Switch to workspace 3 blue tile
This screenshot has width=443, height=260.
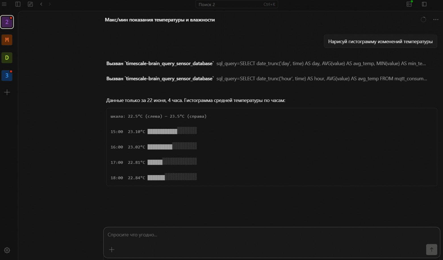pos(7,76)
